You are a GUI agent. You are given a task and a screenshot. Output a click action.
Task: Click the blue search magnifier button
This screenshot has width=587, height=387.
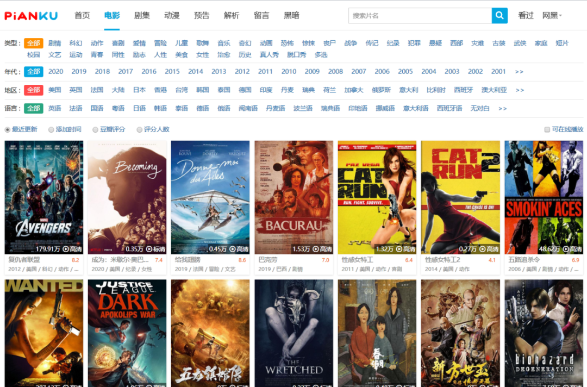click(x=499, y=16)
